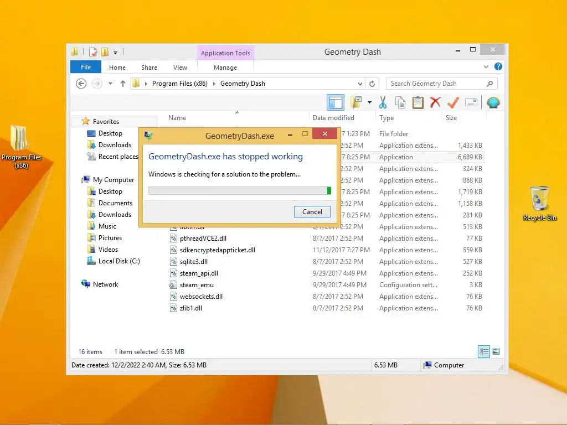Image resolution: width=567 pixels, height=425 pixels.
Task: Click the red X Delete icon
Action: tap(435, 102)
